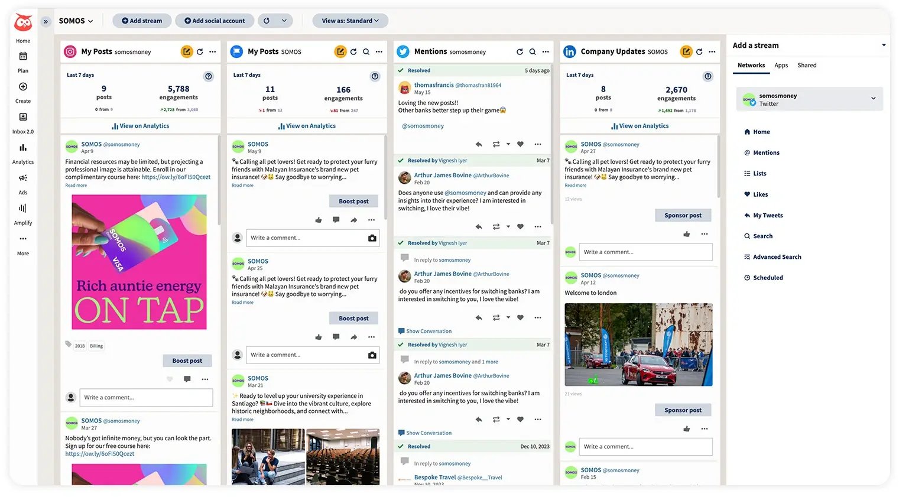Viewport: 899px width, 497px height.
Task: Open the View as: Standard dropdown
Action: coord(350,21)
